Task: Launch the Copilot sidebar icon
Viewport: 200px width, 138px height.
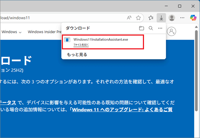Action: click(x=193, y=18)
